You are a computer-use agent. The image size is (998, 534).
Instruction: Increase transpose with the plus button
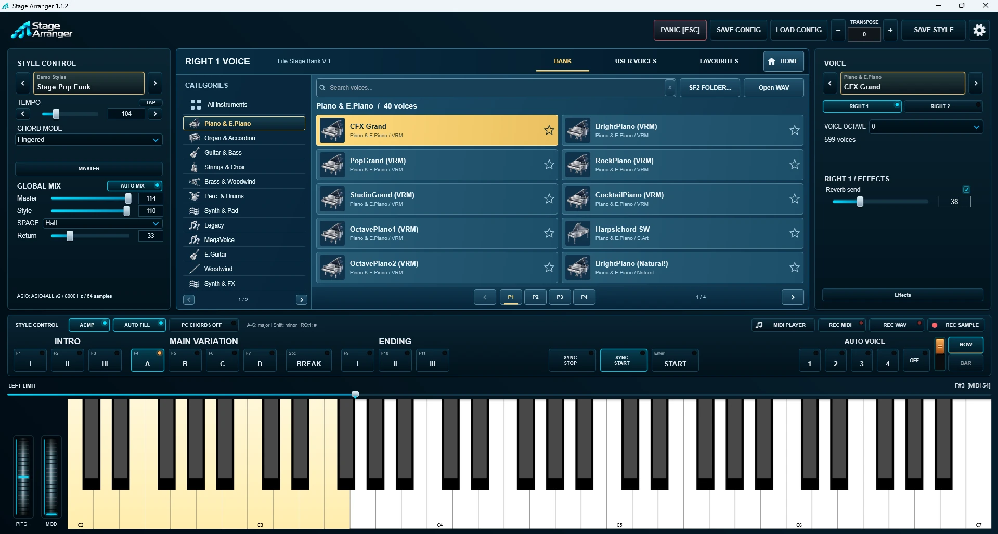[x=890, y=30]
